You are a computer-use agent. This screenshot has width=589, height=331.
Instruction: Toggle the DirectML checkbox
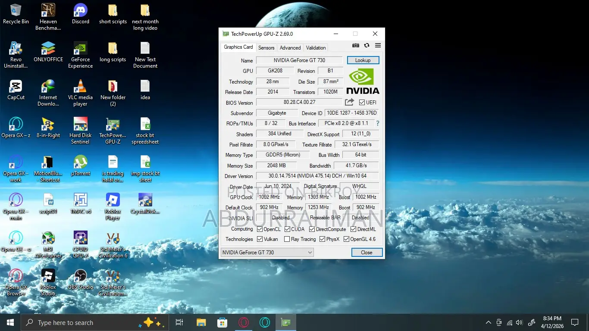click(353, 229)
